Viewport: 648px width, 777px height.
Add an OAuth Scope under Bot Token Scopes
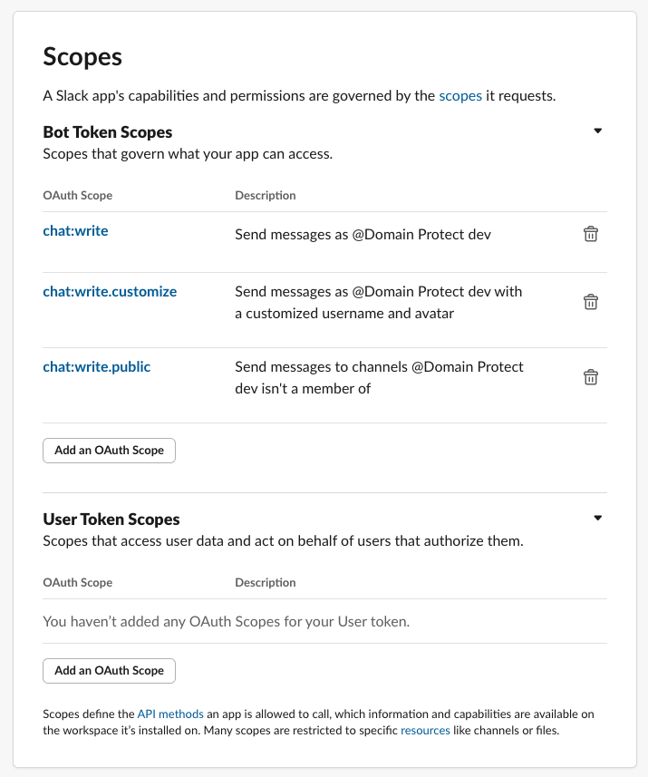click(109, 451)
